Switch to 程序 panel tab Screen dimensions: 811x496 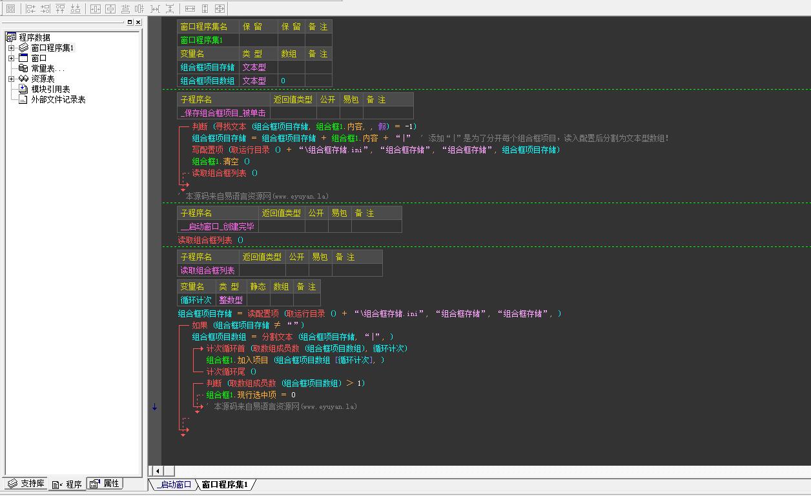[x=67, y=484]
